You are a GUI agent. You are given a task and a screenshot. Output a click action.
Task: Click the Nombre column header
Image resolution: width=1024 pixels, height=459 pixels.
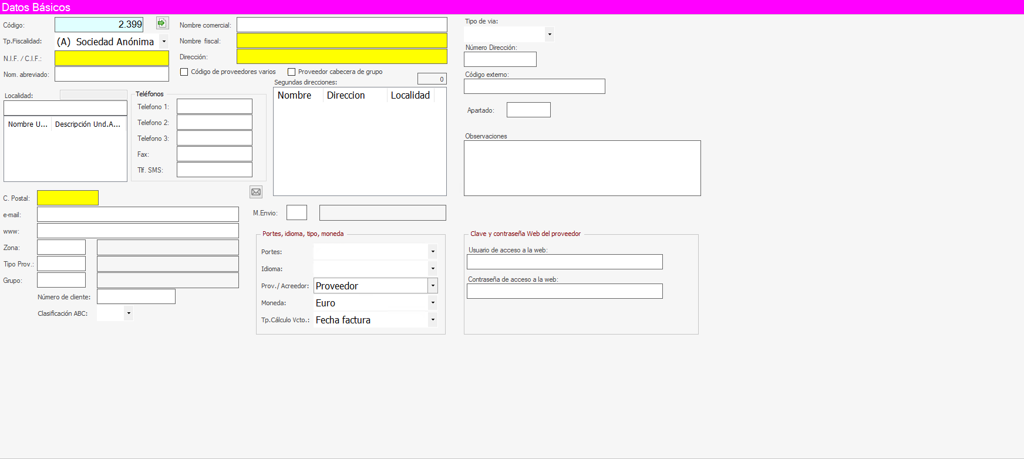pyautogui.click(x=295, y=96)
